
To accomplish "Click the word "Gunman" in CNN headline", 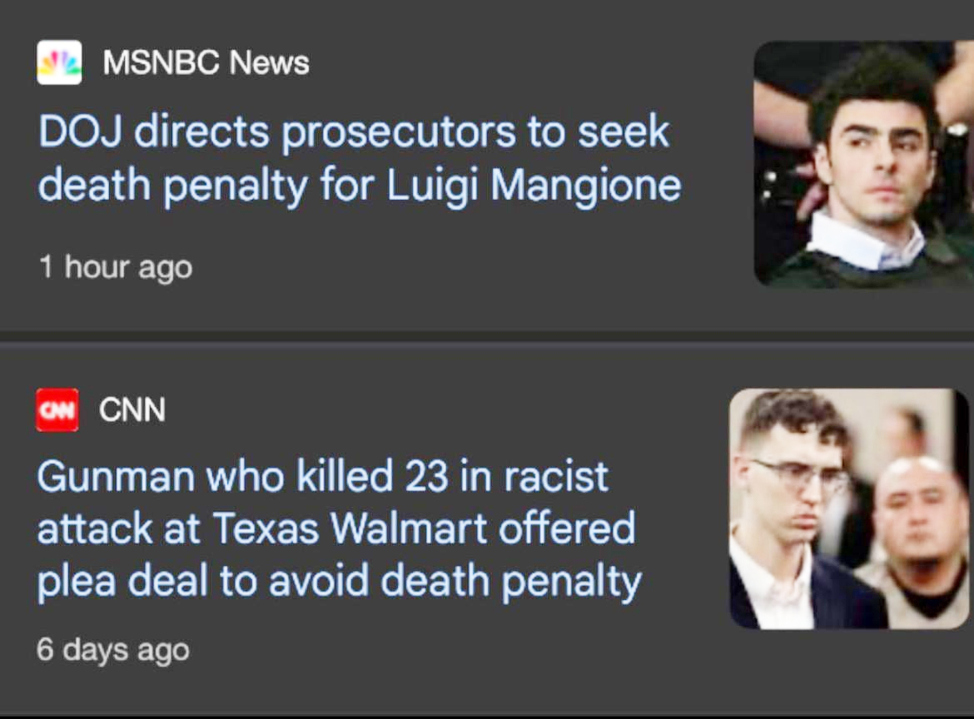I will [x=114, y=478].
